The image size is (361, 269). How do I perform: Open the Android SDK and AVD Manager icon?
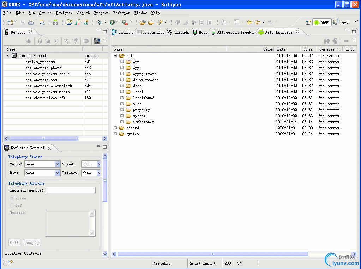click(55, 22)
